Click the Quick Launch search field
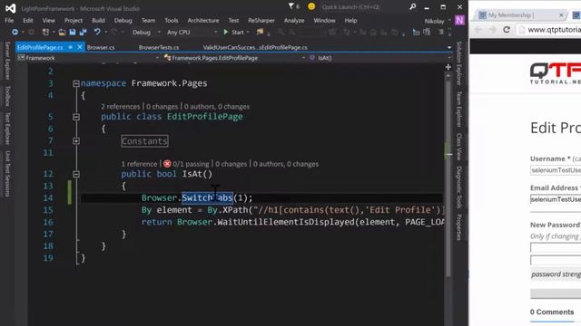 pos(363,6)
